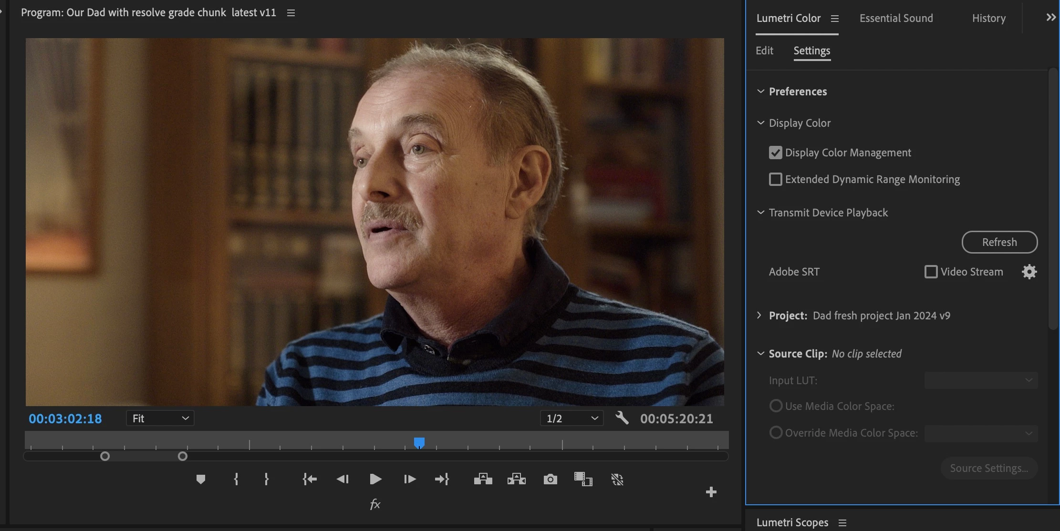Switch to the Edit tab
This screenshot has height=531, width=1060.
tap(764, 51)
